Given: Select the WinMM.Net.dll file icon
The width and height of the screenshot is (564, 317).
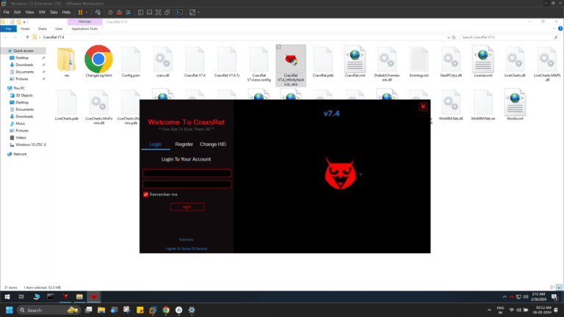Looking at the screenshot, I should [x=451, y=106].
